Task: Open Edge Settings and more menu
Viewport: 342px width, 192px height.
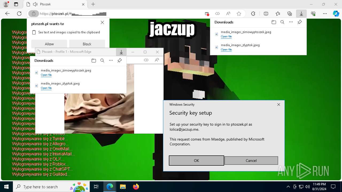Action: [325, 14]
